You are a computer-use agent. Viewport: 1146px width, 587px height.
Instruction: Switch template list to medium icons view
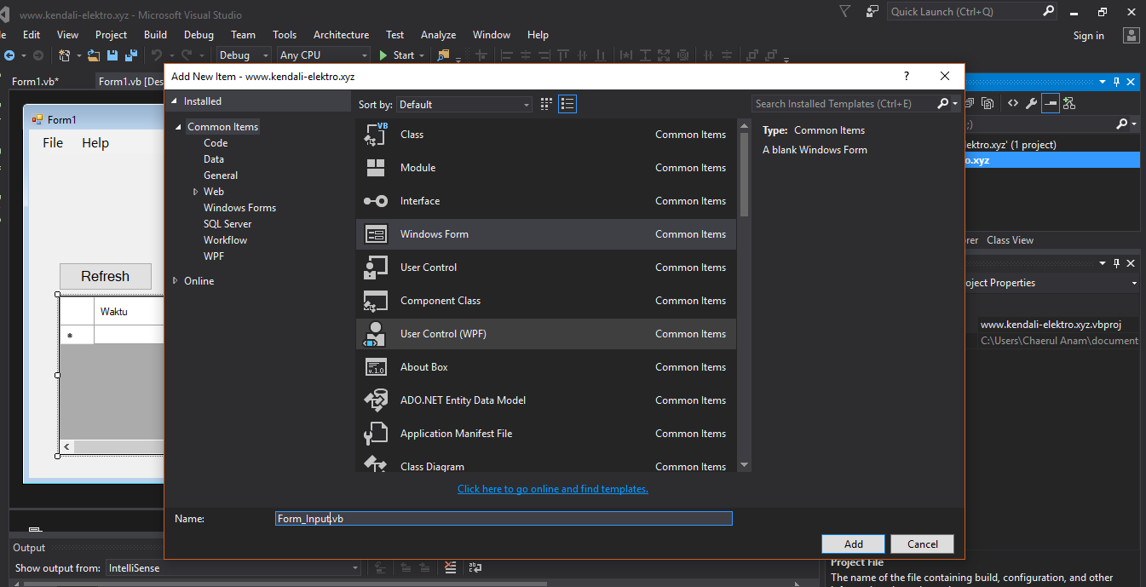[x=568, y=104]
